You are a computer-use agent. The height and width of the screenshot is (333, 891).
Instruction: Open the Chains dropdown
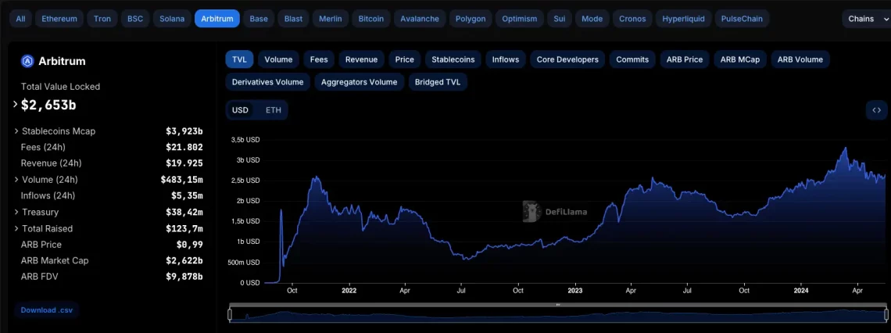point(866,19)
